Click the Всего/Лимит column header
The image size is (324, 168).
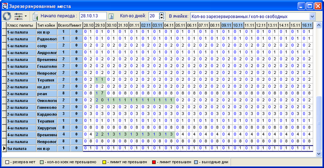click(70, 25)
